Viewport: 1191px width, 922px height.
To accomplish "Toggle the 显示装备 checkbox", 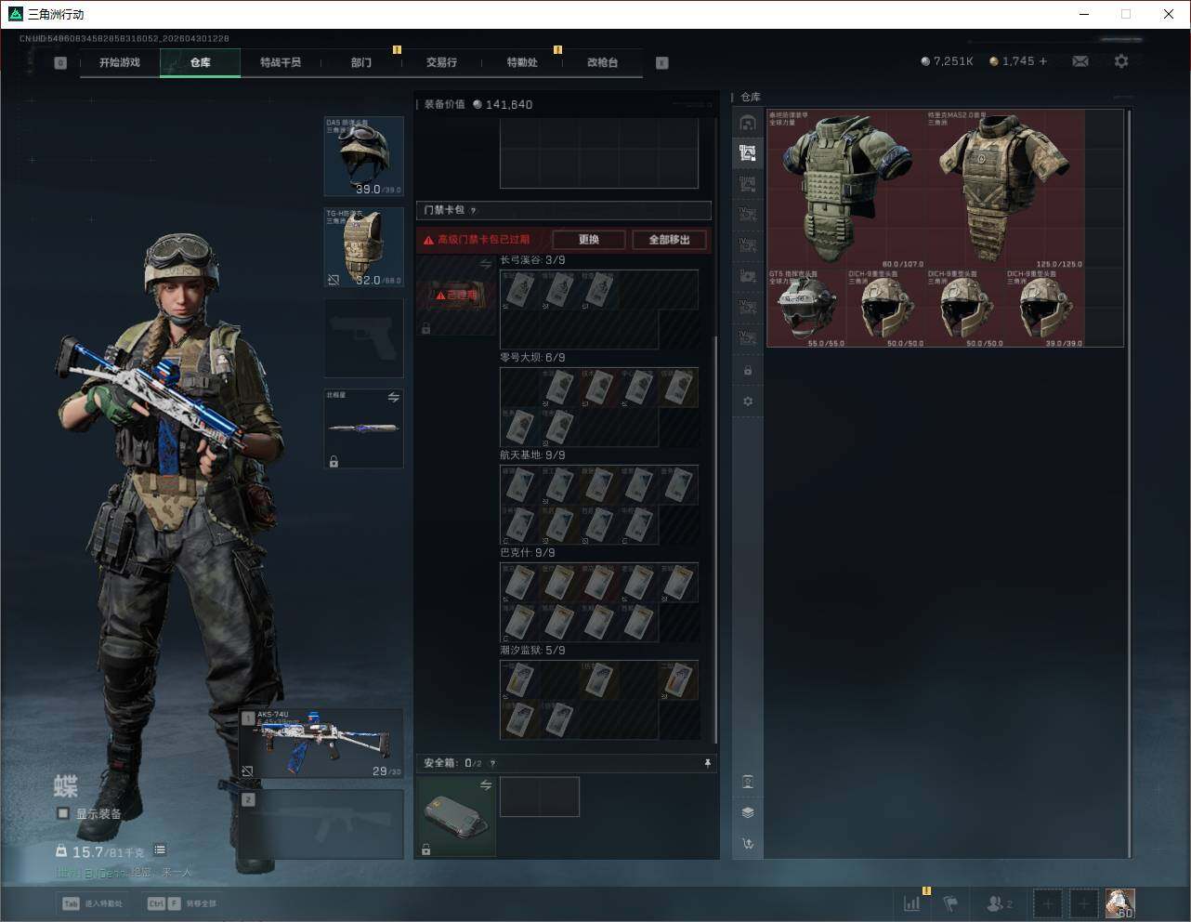I will tap(63, 813).
